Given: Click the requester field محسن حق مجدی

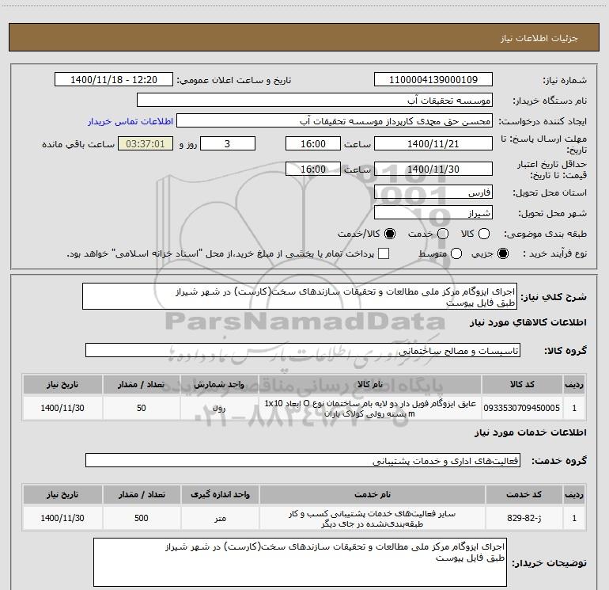Looking at the screenshot, I should click(335, 121).
